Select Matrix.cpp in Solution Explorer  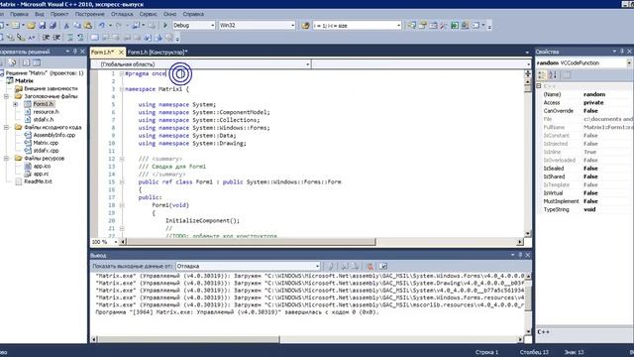tap(46, 143)
